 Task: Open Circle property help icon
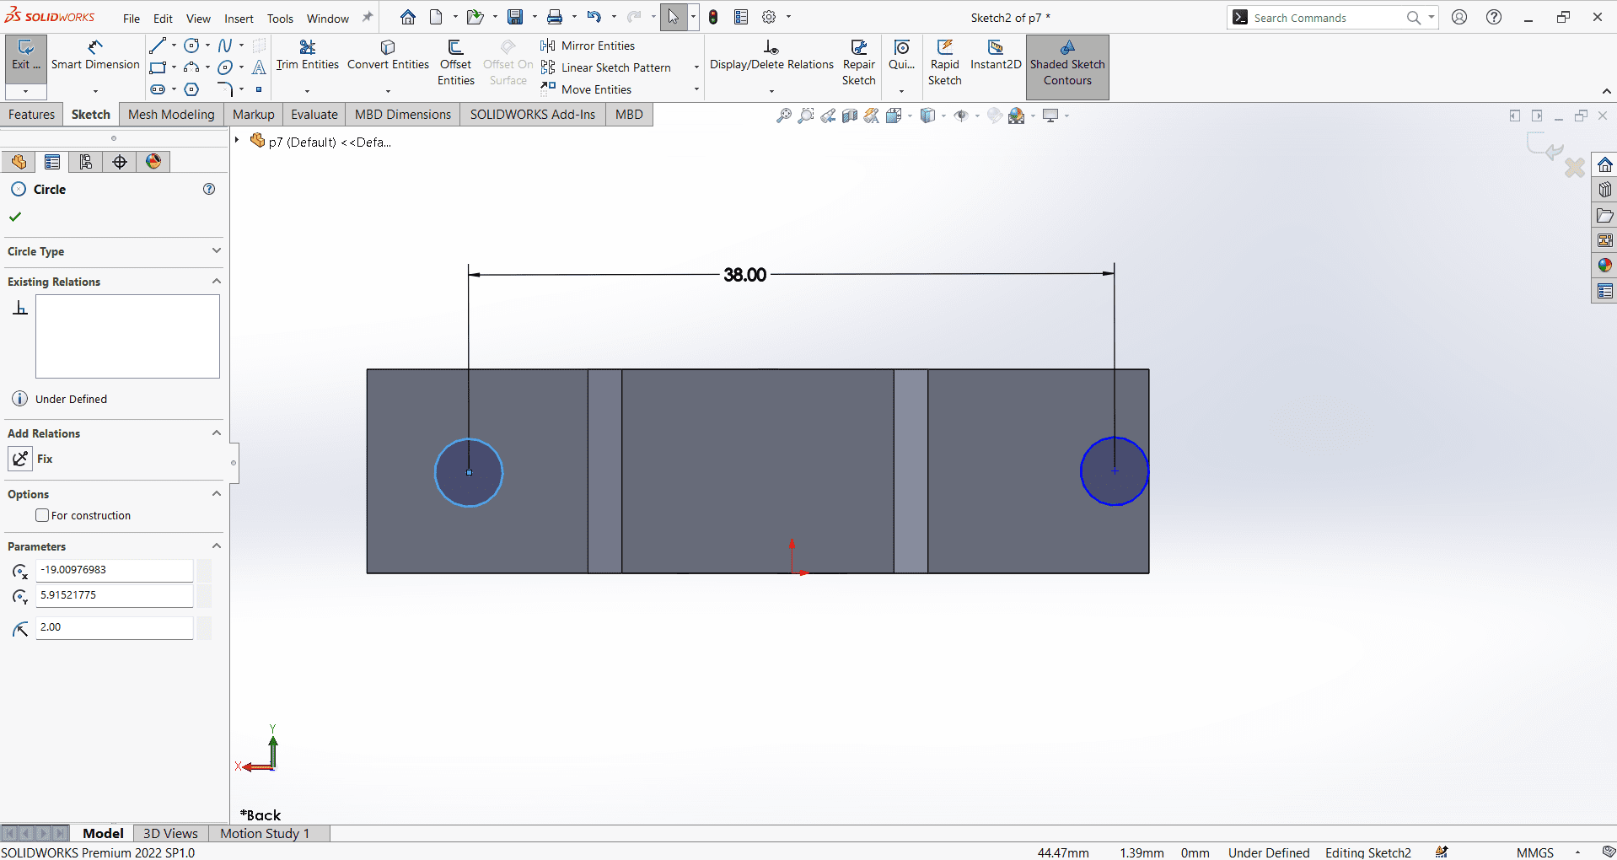209,189
